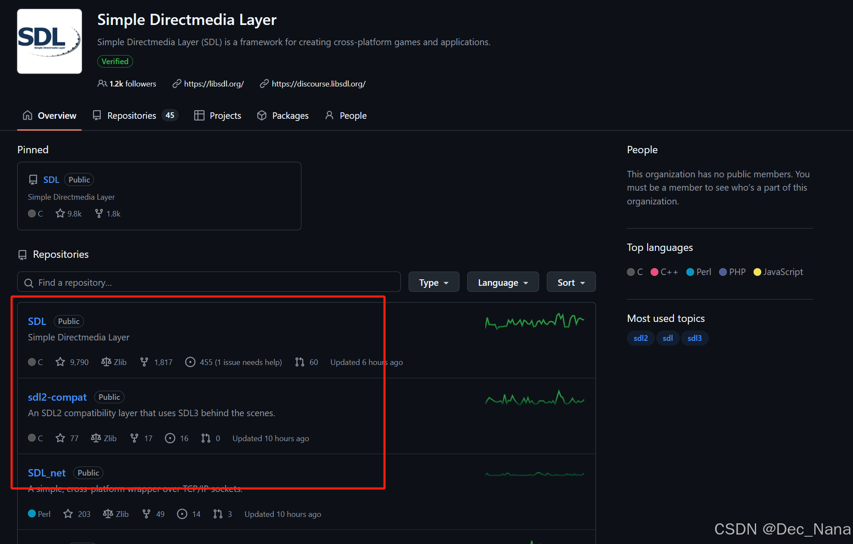The image size is (853, 544).
Task: Click the link icon beside the libsdl.org URL
Action: (x=177, y=83)
